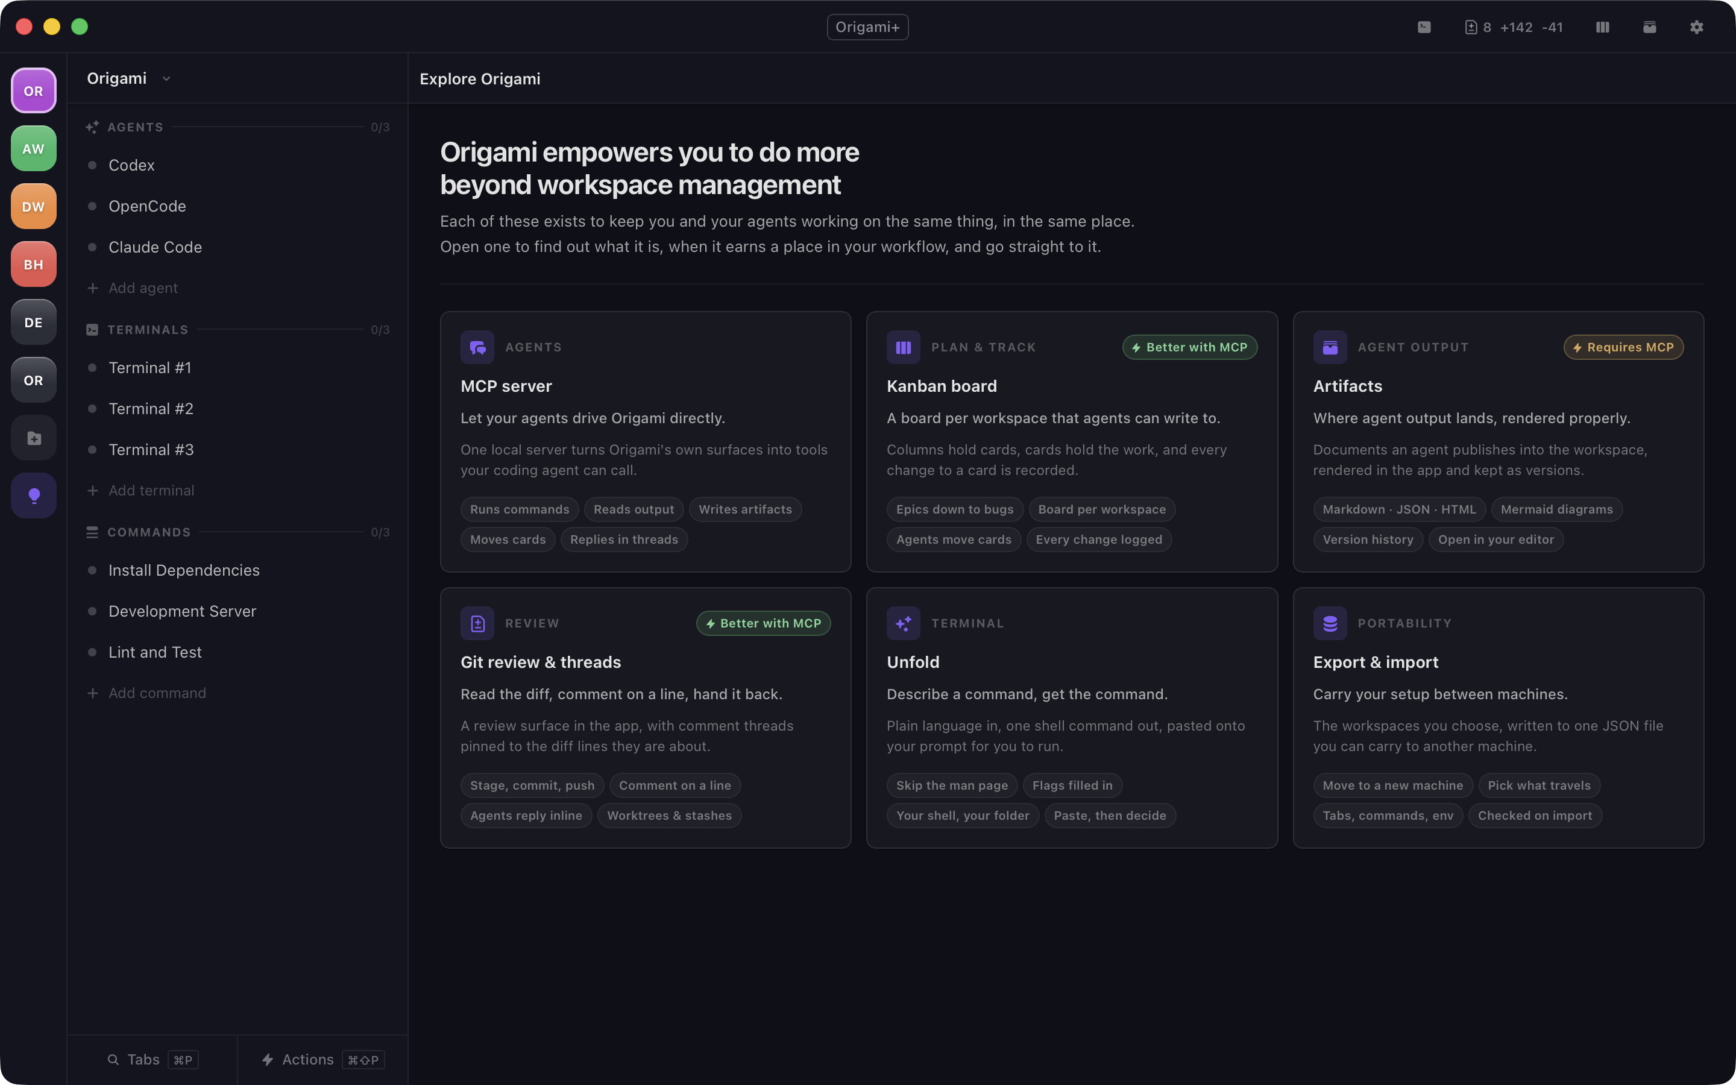Click the Pick what travels tag
1736x1085 pixels.
pyautogui.click(x=1539, y=786)
